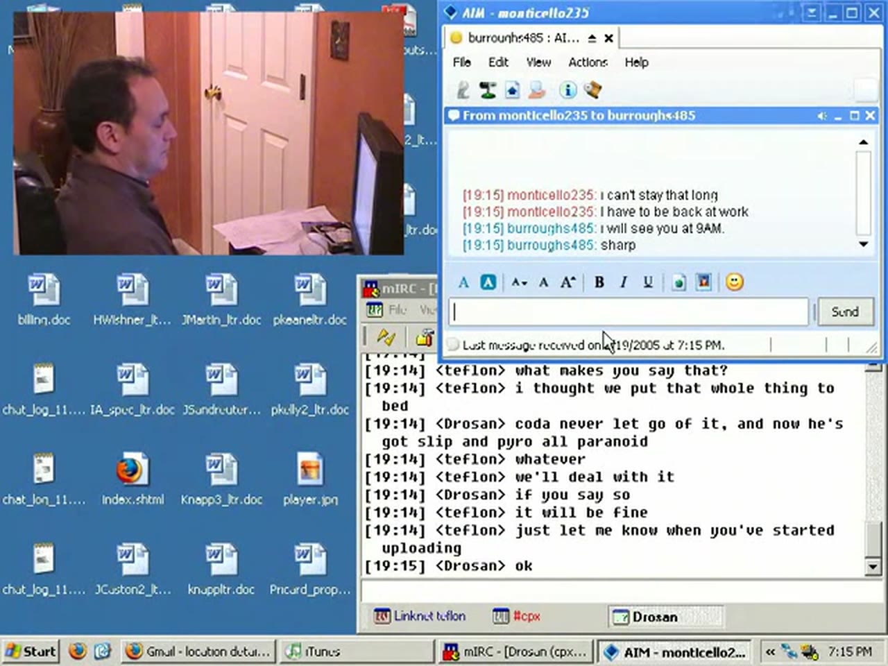The width and height of the screenshot is (888, 666).
Task: Click the mIRC options icon beside connect
Action: 424,337
